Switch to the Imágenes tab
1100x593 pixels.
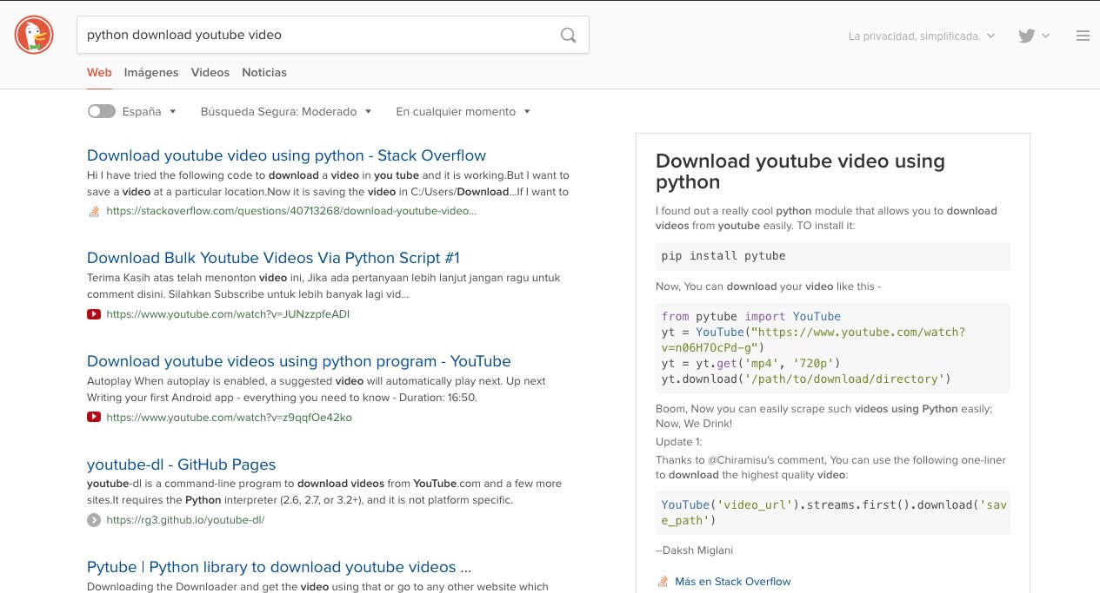pyautogui.click(x=151, y=73)
